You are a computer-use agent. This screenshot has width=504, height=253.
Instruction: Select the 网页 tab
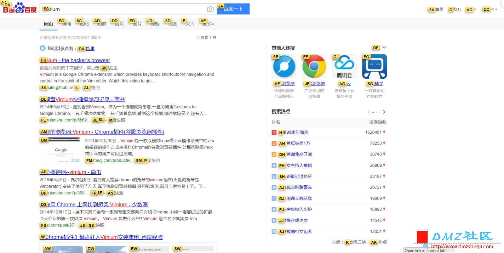click(49, 24)
